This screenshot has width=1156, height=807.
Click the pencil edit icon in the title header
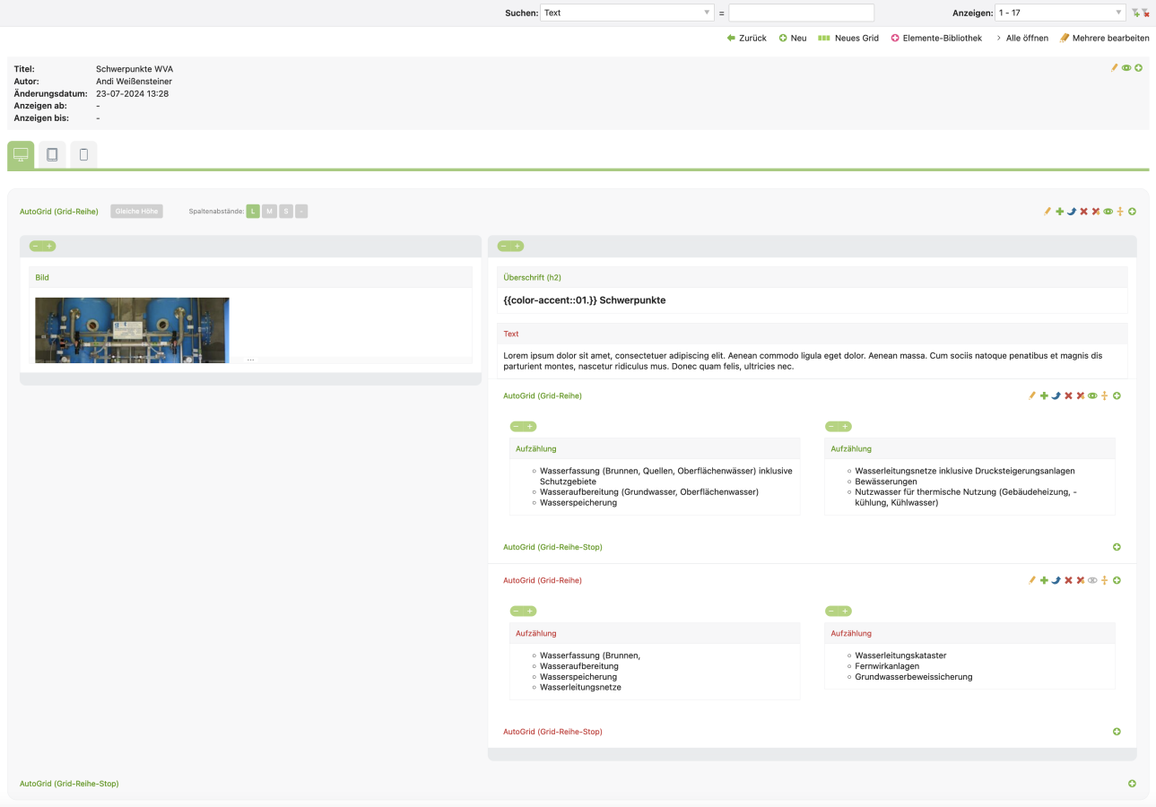pyautogui.click(x=1115, y=67)
